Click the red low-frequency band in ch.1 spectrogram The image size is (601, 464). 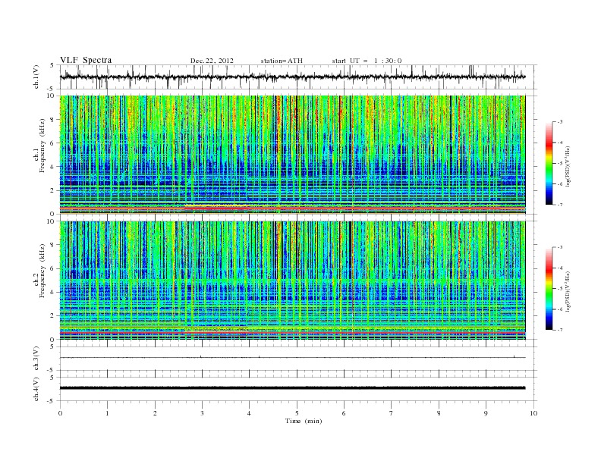(292, 208)
